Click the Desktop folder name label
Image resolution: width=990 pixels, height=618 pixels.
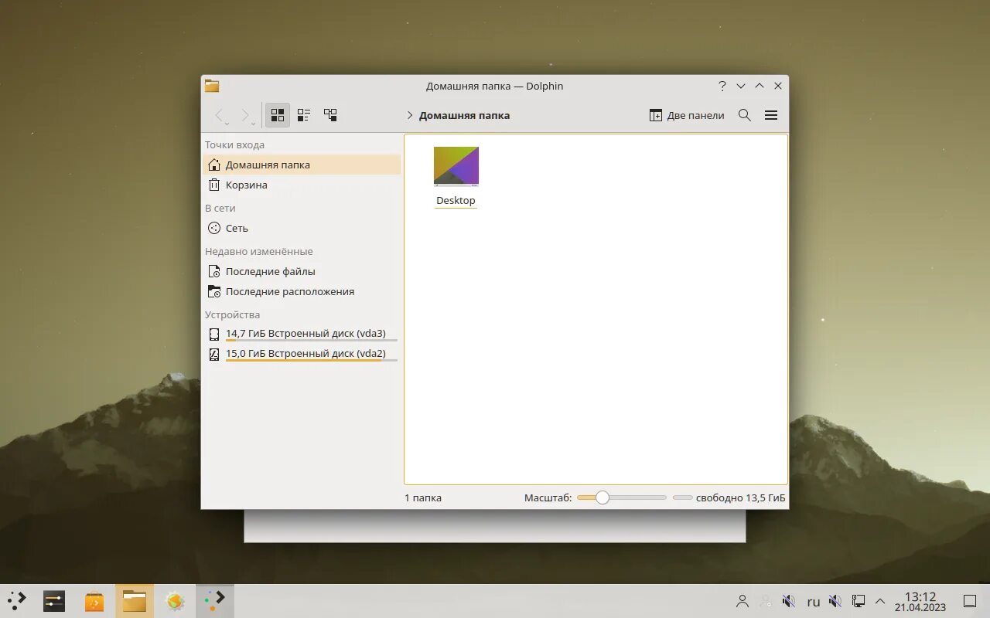[x=456, y=200]
